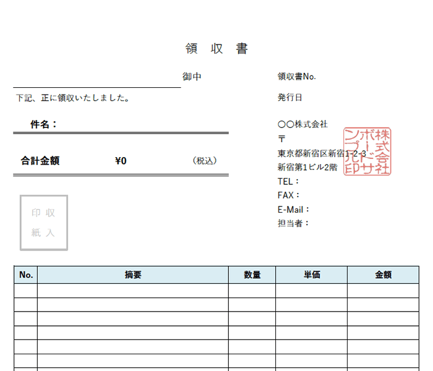Select the FAX： line
The width and height of the screenshot is (433, 371).
coord(289,195)
